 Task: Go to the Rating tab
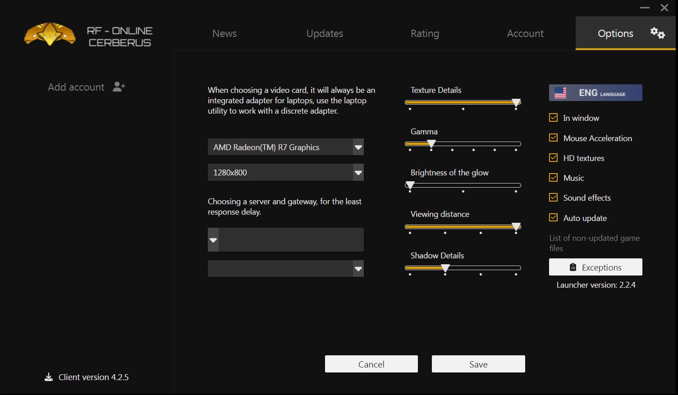pos(425,33)
